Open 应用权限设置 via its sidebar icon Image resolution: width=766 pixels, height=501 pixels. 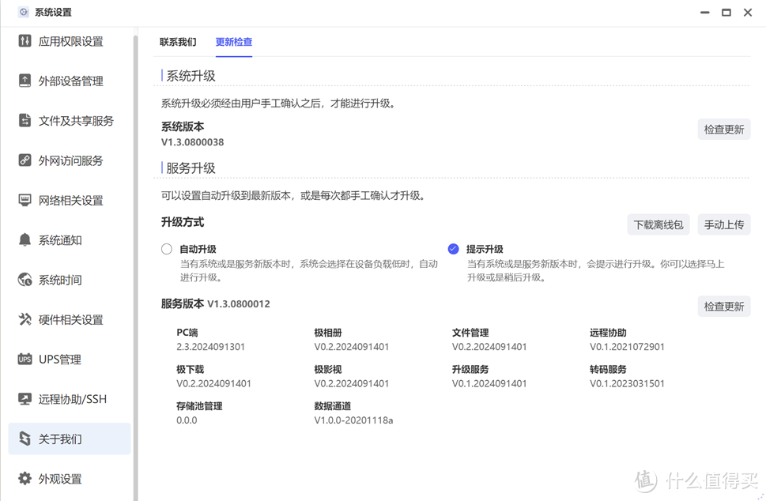point(24,40)
